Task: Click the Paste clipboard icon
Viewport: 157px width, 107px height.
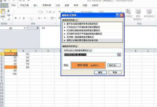Action: tap(3, 12)
